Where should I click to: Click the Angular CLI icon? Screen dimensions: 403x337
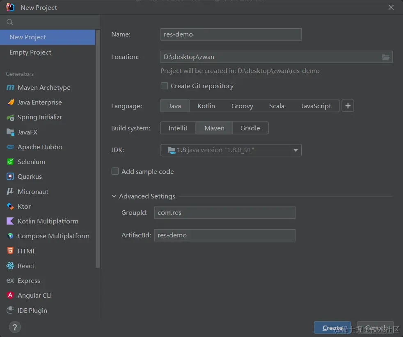(x=10, y=296)
